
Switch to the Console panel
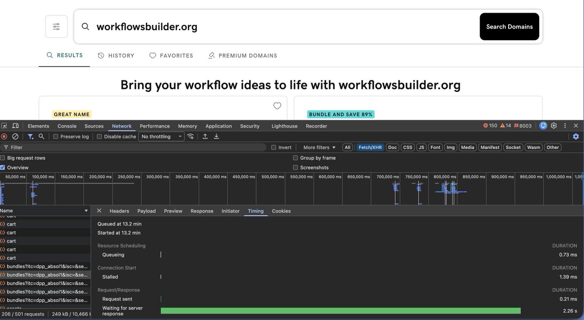point(67,126)
